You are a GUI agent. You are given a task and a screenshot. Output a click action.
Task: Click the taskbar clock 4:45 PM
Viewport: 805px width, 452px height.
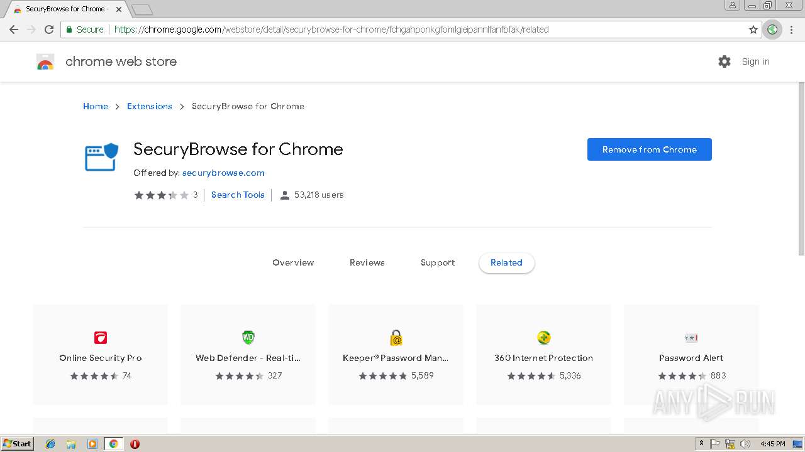pos(773,444)
